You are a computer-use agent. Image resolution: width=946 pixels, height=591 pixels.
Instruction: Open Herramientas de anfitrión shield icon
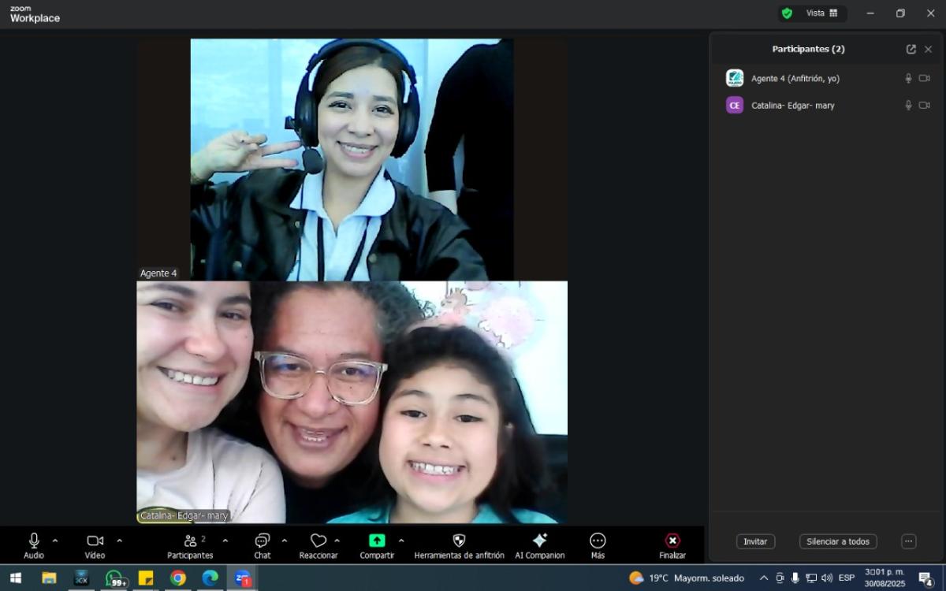tap(459, 541)
